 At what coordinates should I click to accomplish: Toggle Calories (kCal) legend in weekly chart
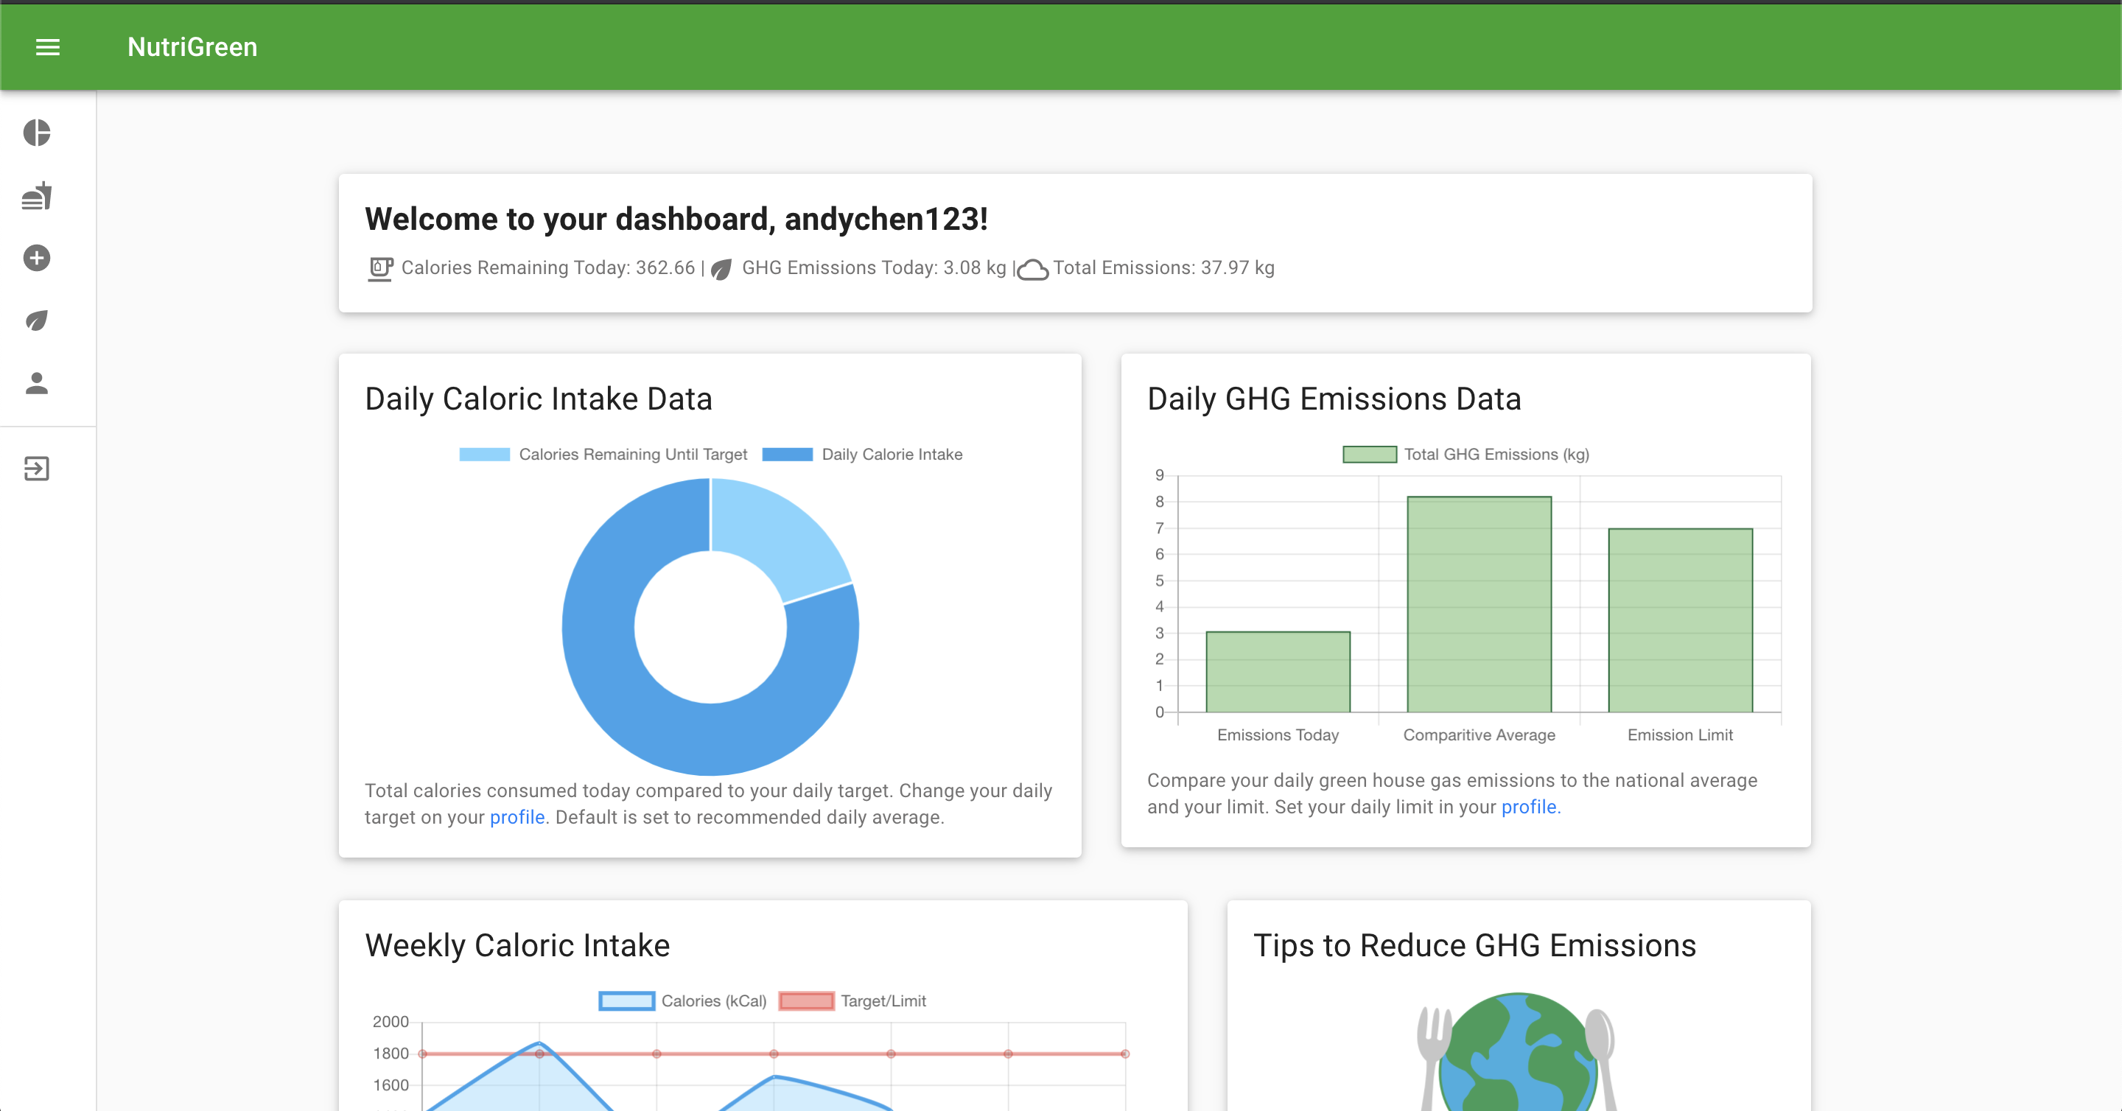point(682,1001)
